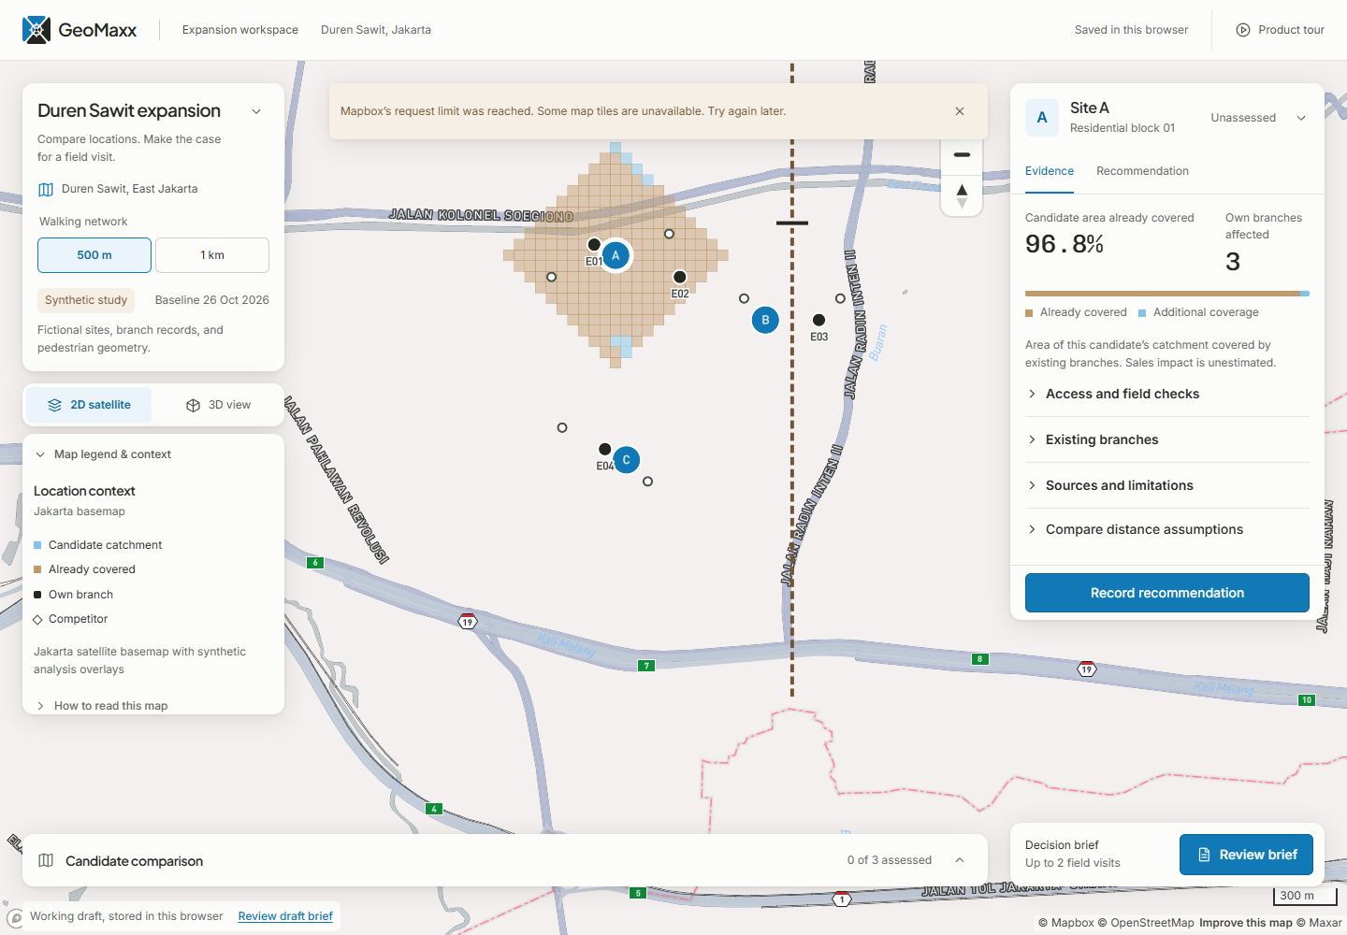Click the map icon beside Duren Sawit, East Jakarta
Image resolution: width=1347 pixels, height=935 pixels.
point(46,189)
